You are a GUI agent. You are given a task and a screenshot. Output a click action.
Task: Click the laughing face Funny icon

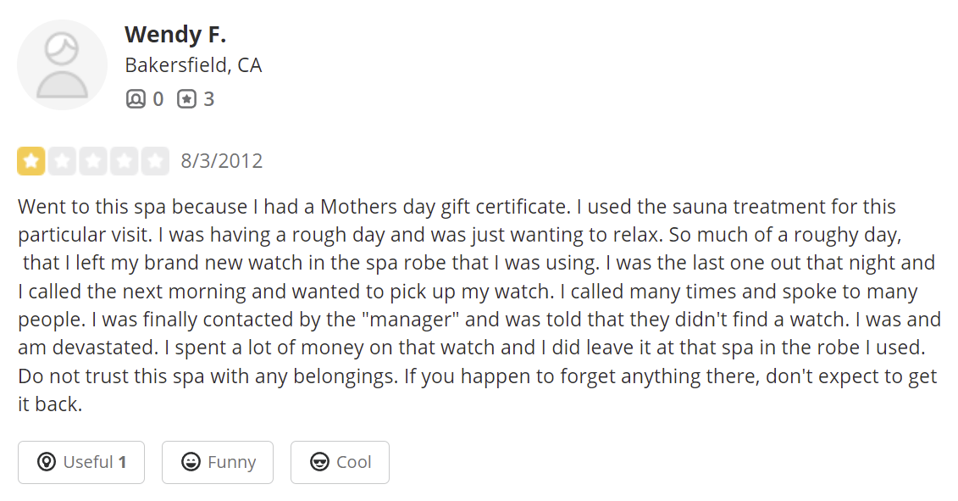[191, 462]
